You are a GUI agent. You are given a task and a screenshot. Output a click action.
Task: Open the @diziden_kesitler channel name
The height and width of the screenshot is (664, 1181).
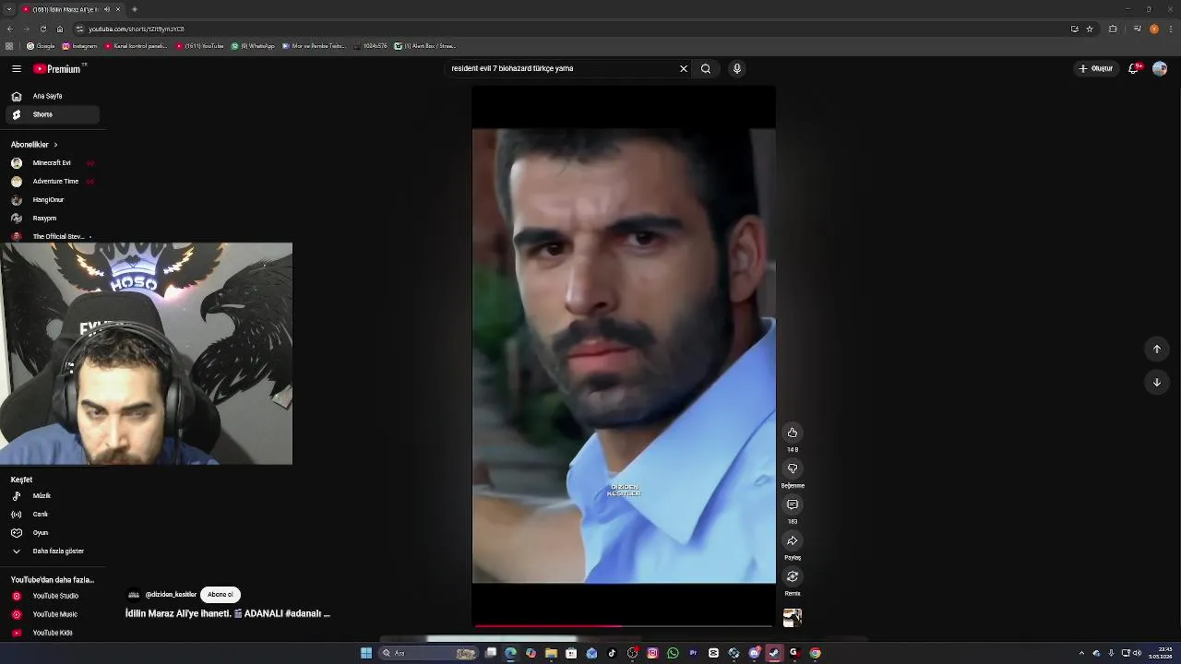click(171, 595)
